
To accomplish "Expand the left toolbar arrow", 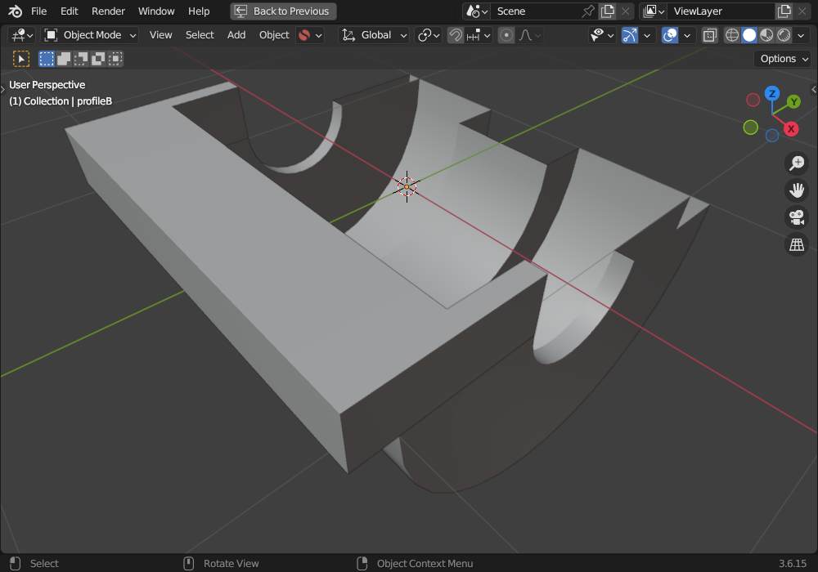I will pyautogui.click(x=2, y=89).
